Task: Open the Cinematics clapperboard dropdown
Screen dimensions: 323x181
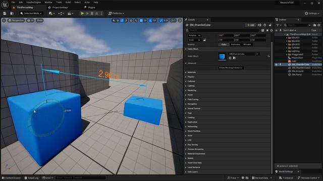Action: (x=71, y=14)
